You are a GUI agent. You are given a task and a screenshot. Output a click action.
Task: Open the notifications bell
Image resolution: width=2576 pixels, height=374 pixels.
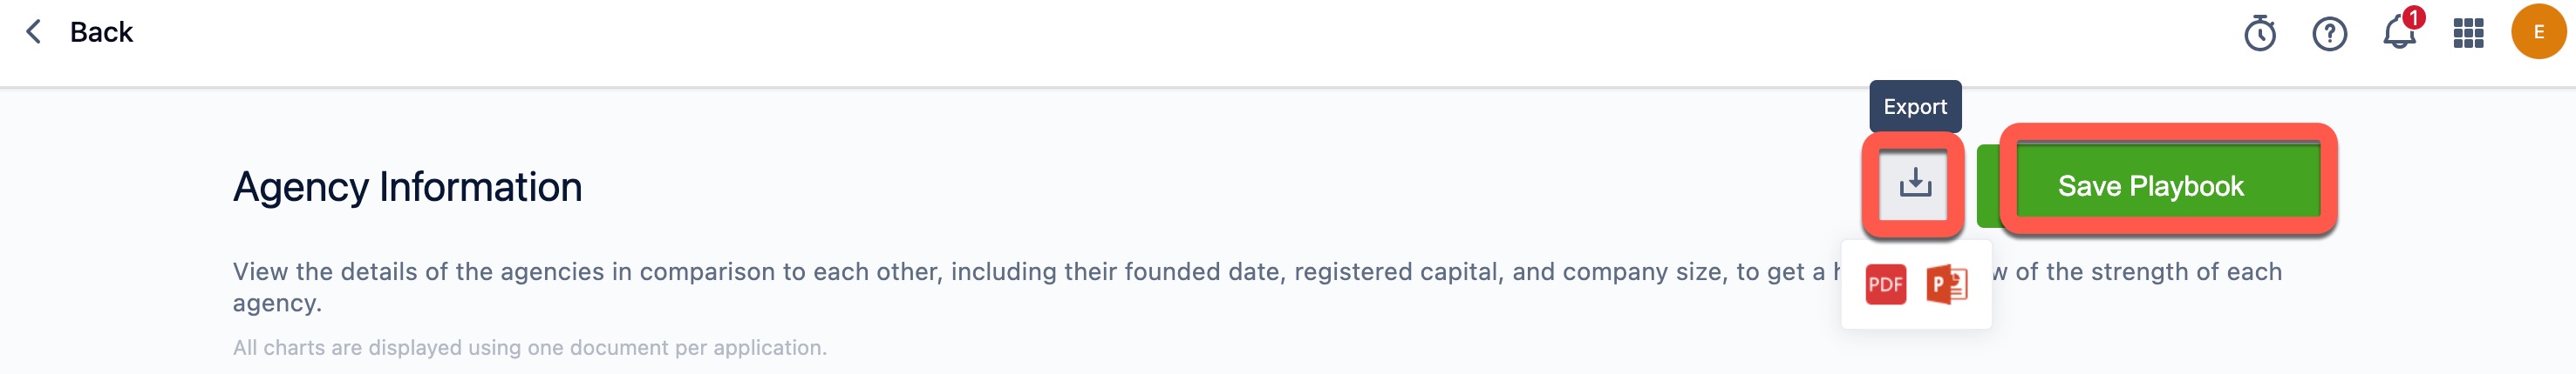2397,36
